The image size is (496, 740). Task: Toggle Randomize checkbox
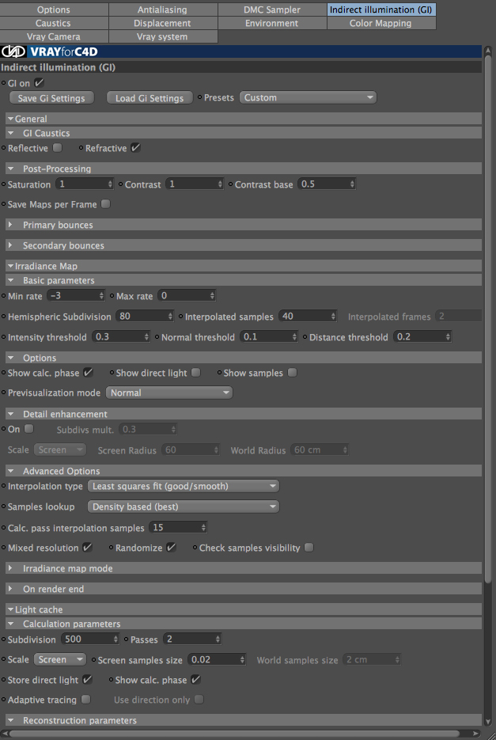coord(171,548)
